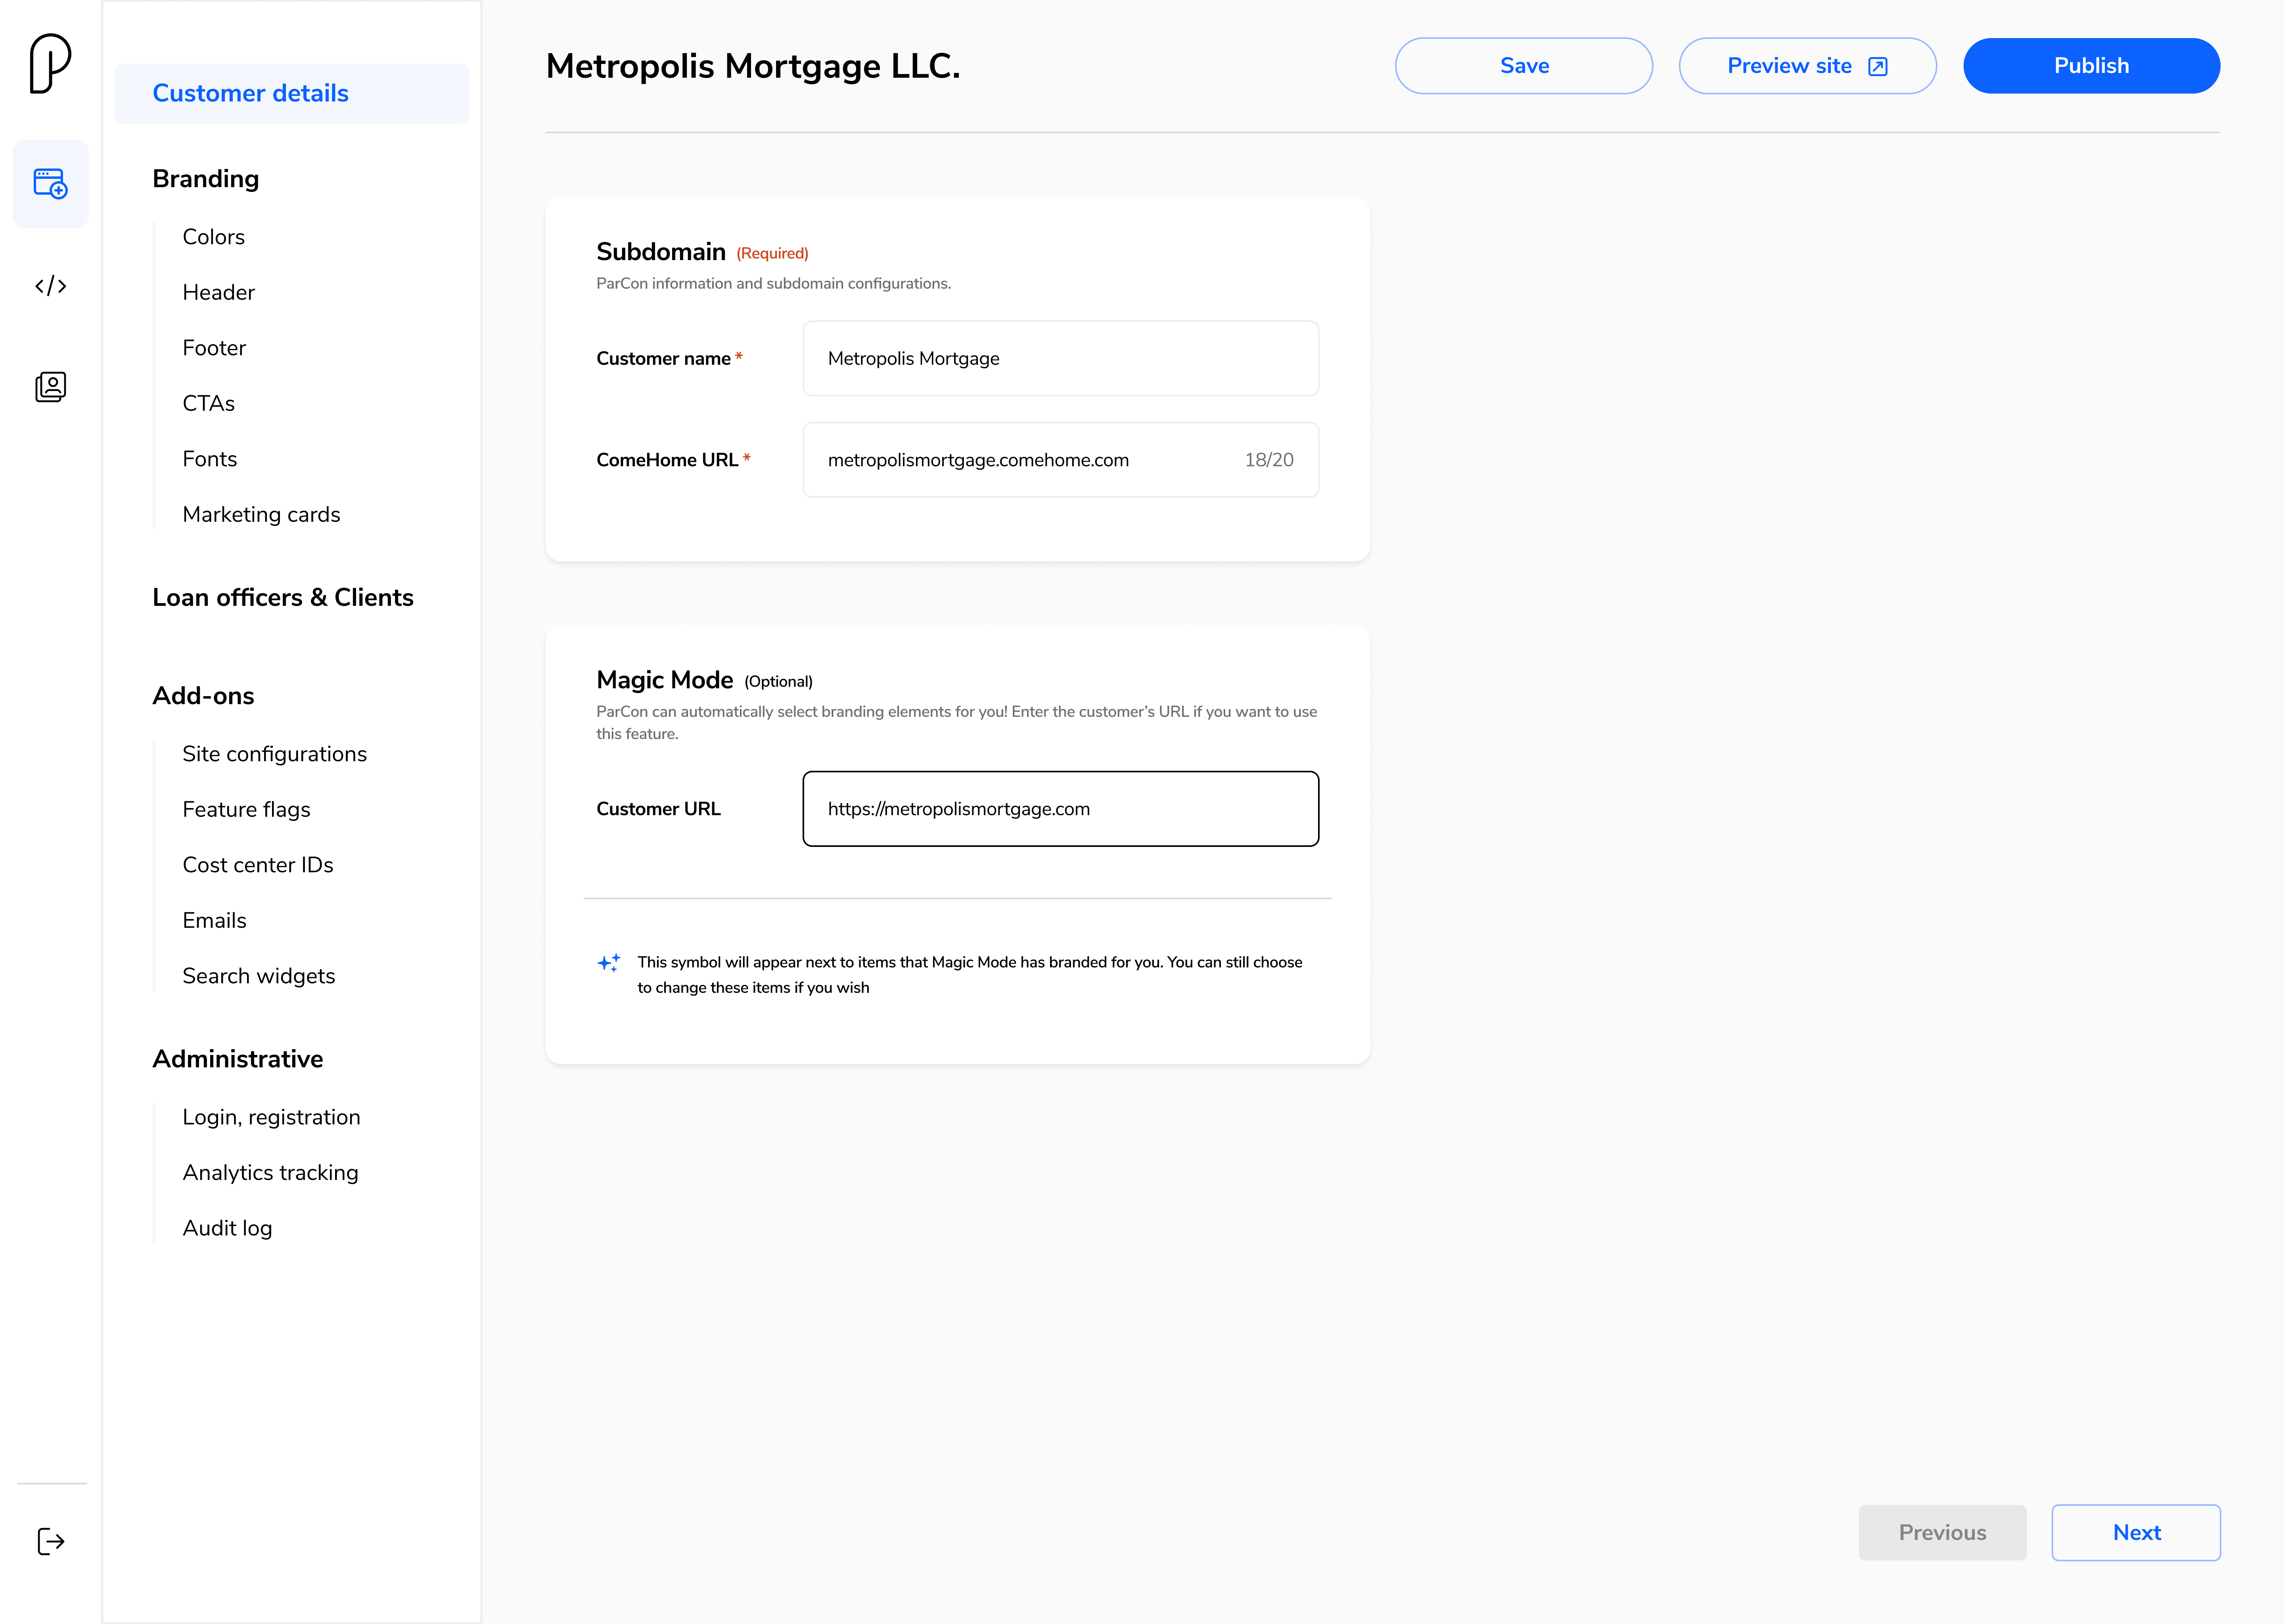
Task: Click the Customer URL text box
Action: click(x=1060, y=809)
